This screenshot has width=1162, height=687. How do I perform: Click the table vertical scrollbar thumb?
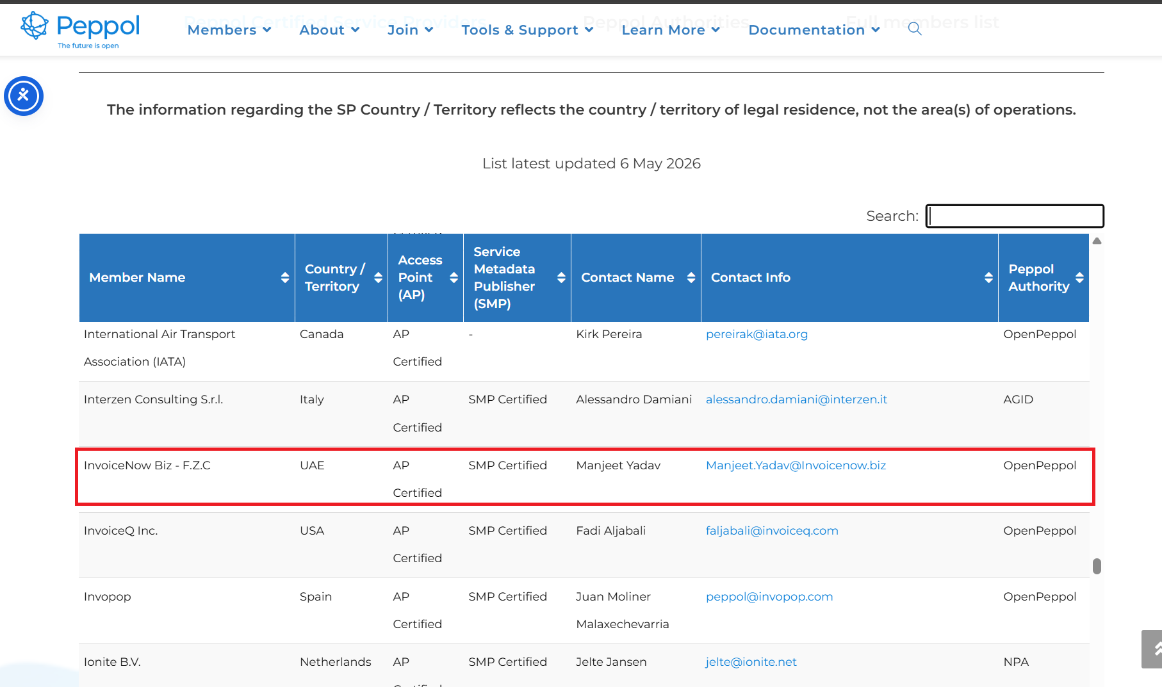pyautogui.click(x=1097, y=566)
